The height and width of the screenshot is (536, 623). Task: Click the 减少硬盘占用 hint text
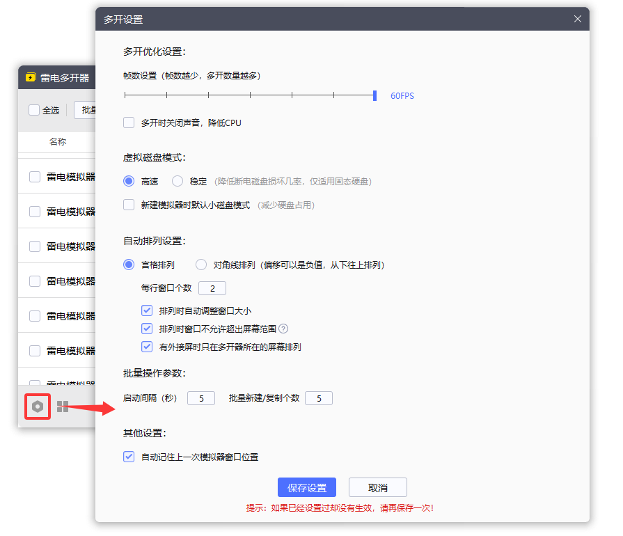286,205
